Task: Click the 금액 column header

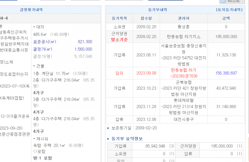Action: [x=226, y=18]
